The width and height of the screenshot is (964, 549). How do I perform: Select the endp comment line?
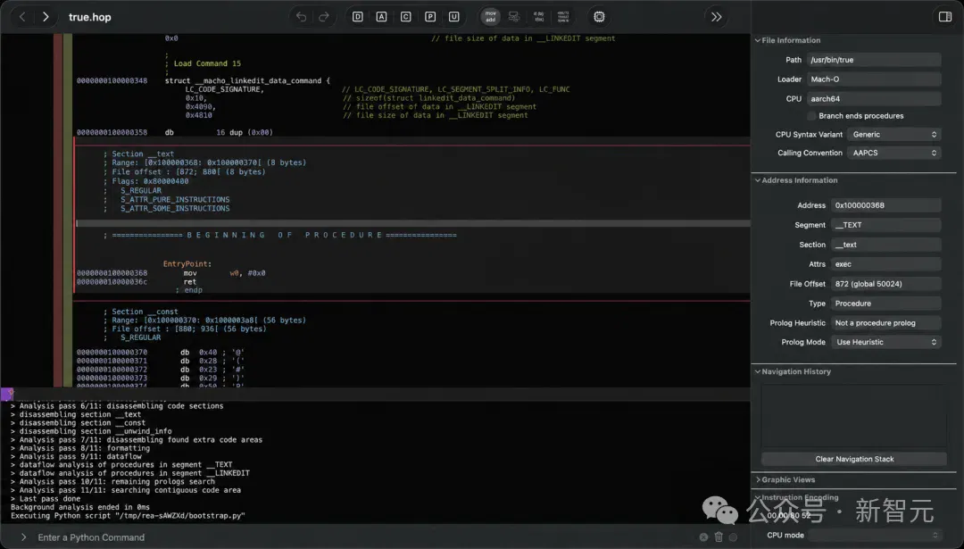[188, 290]
